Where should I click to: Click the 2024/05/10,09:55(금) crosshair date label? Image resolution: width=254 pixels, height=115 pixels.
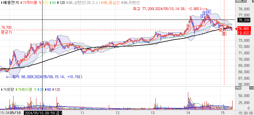click(43, 113)
